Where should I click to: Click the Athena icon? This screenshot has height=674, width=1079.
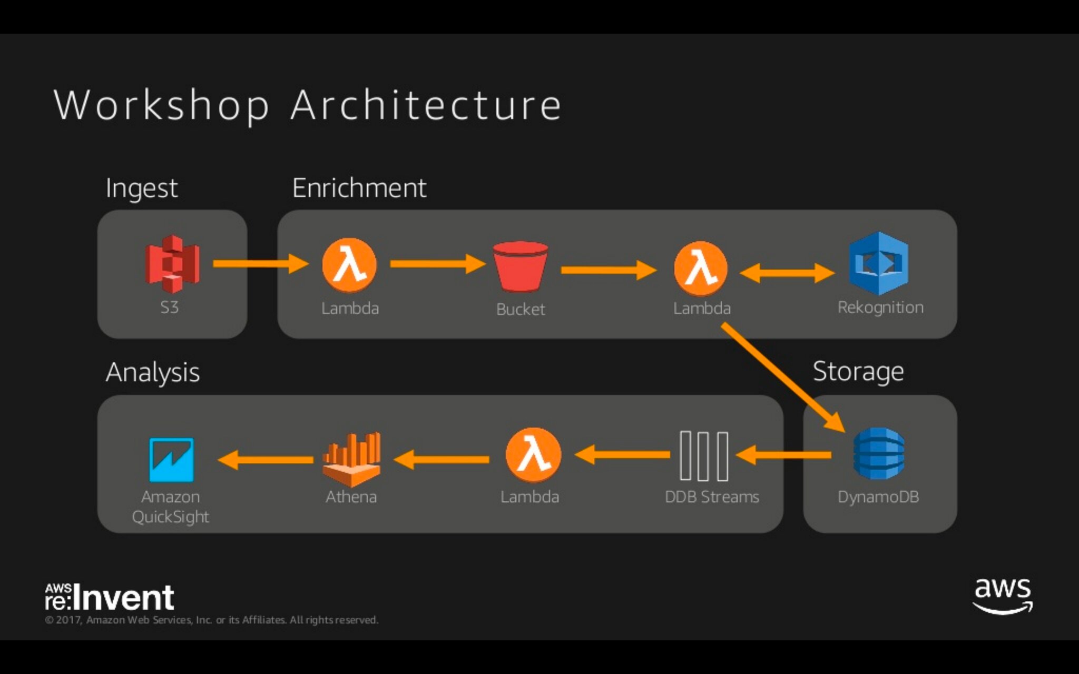tap(351, 459)
